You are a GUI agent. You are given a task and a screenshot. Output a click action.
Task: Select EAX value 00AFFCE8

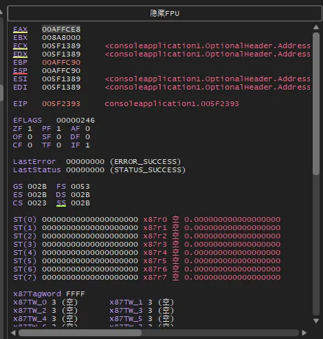pyautogui.click(x=61, y=30)
